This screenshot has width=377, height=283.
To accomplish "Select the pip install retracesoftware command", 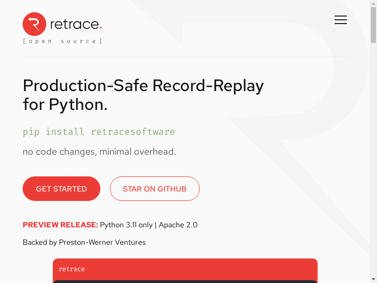I will point(99,132).
